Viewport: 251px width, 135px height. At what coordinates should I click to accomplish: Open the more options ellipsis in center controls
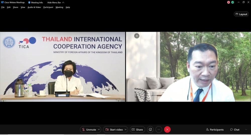pos(159,129)
